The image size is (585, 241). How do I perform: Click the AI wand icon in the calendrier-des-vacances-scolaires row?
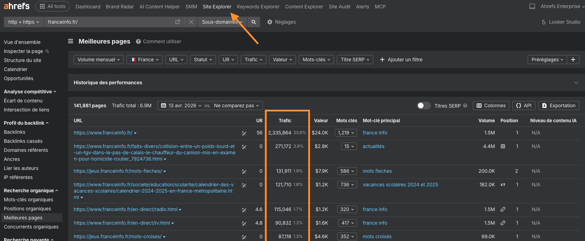(x=244, y=185)
